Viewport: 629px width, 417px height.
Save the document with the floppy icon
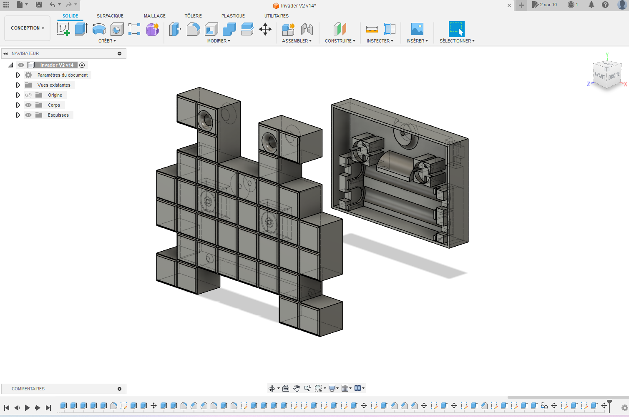tap(39, 5)
